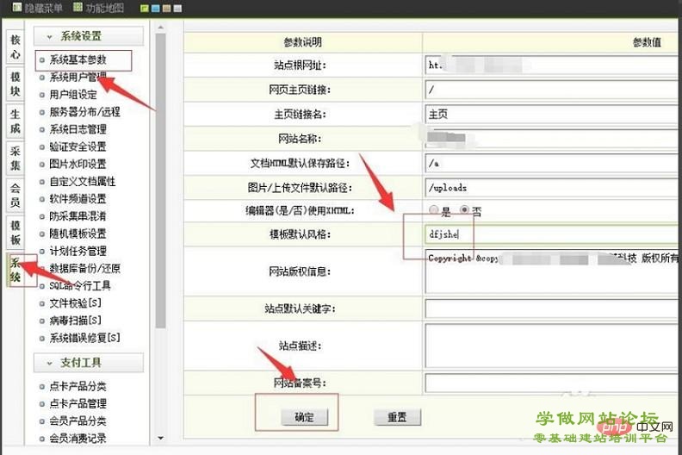
Task: Click the 隐藏菜单 icon in top bar
Action: tap(17, 7)
